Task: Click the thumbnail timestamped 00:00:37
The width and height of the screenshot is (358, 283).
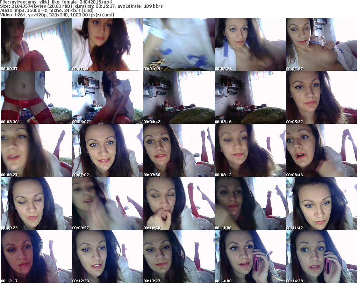Action: point(36,44)
